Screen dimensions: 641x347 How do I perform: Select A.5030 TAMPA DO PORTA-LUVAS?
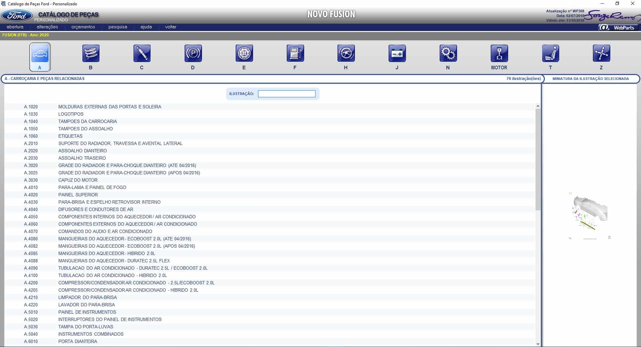pyautogui.click(x=269, y=327)
